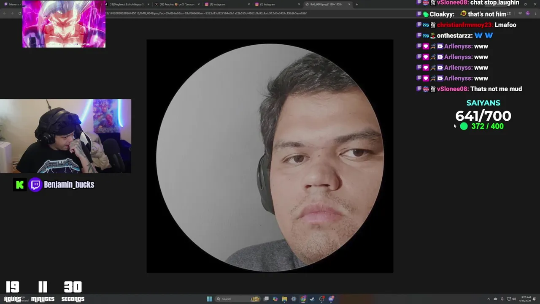Click the browser address bar URL

(x=206, y=13)
